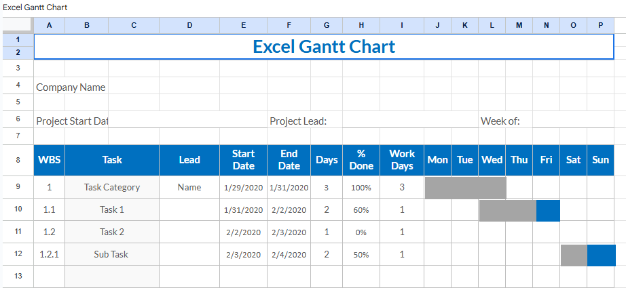Select the Company Name cell
This screenshot has height=288, width=626.
click(71, 87)
